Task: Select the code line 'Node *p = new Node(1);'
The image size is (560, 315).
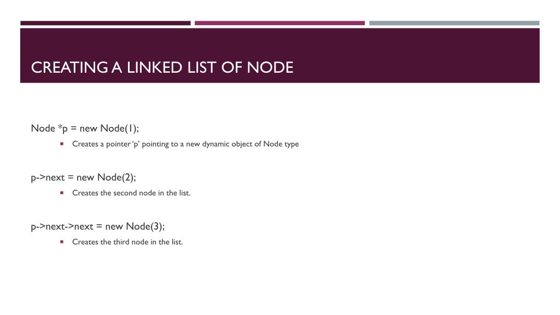Action: click(85, 128)
